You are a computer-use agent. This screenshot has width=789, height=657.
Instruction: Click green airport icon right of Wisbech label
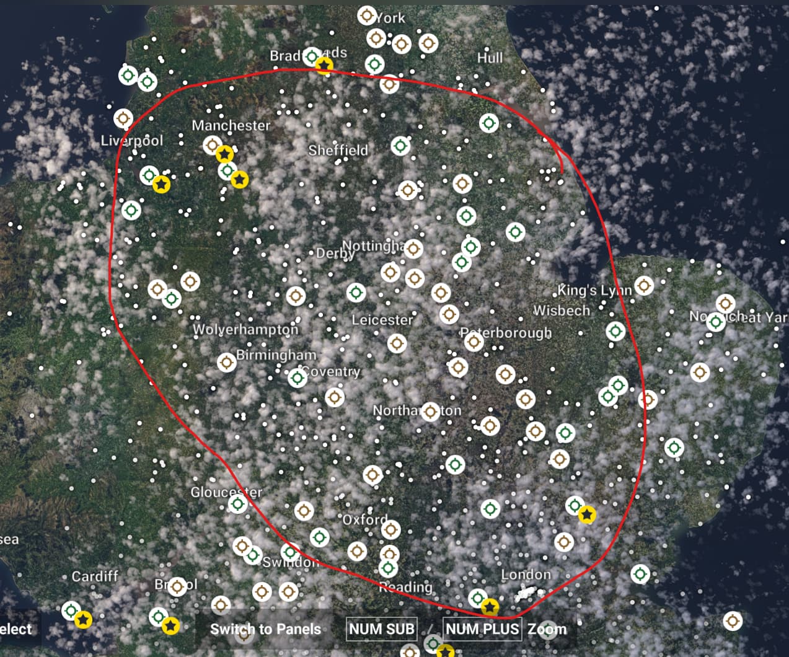615,331
